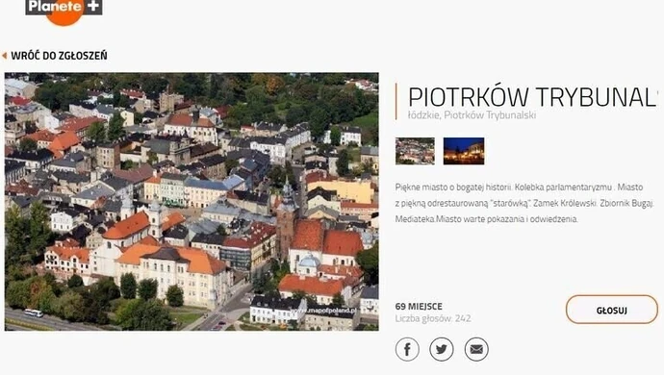Send entry by email envelope icon
The height and width of the screenshot is (375, 664).
(x=476, y=349)
